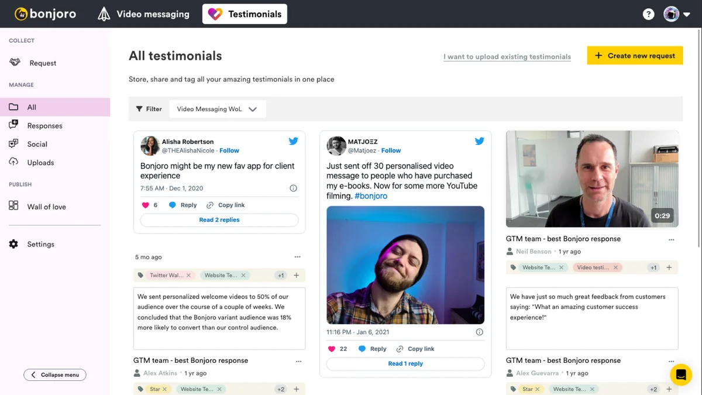Image resolution: width=702 pixels, height=395 pixels.
Task: Switch to the Video messaging tab
Action: (x=144, y=14)
